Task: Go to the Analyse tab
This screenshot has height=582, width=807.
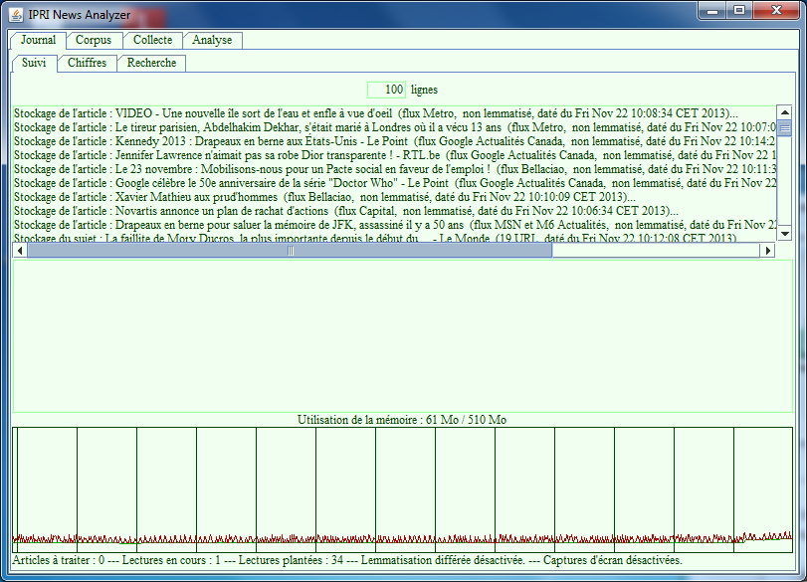Action: coord(212,40)
